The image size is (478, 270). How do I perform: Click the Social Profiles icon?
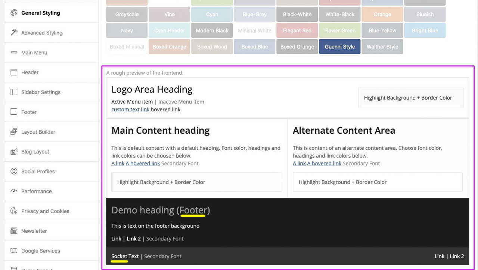point(14,171)
